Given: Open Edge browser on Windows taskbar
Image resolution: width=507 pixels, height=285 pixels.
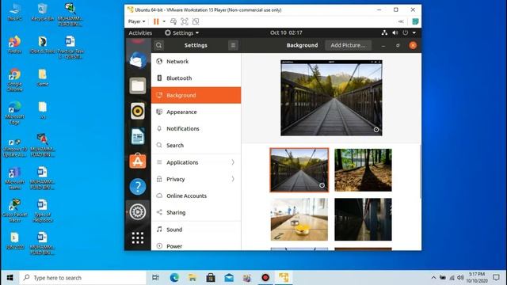Looking at the screenshot, I should click(174, 278).
